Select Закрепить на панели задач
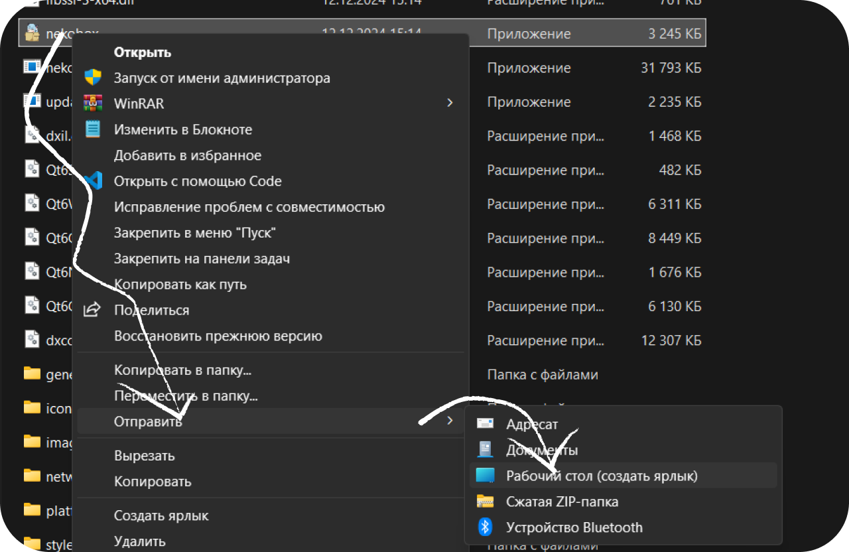The width and height of the screenshot is (849, 552). (x=202, y=259)
